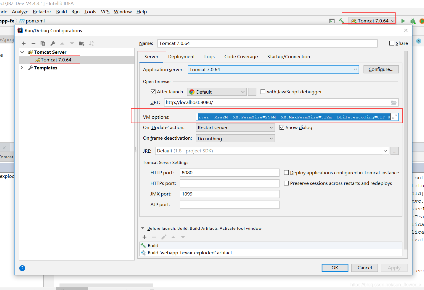Move before-launch task up arrow
The height and width of the screenshot is (290, 424).
[x=173, y=237]
